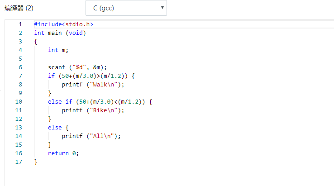
Task: Click the final closing brace on line 17
Action: click(x=36, y=162)
